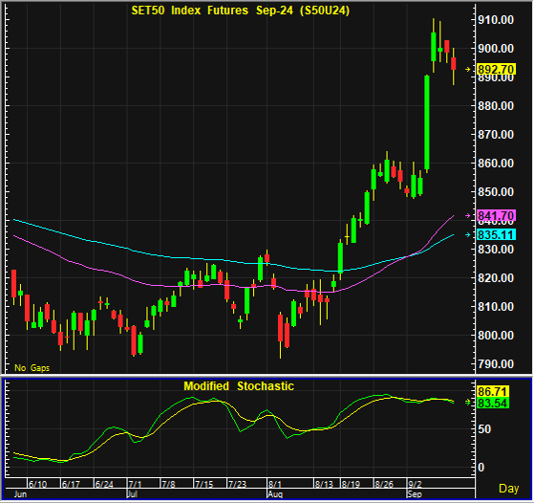
Task: Select the 7/15 date marker
Action: 204,484
